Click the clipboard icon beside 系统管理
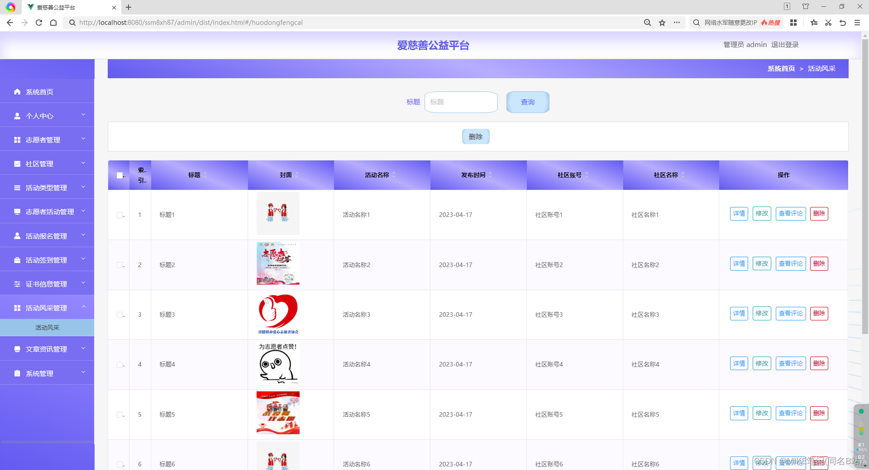The image size is (869, 470). click(17, 373)
